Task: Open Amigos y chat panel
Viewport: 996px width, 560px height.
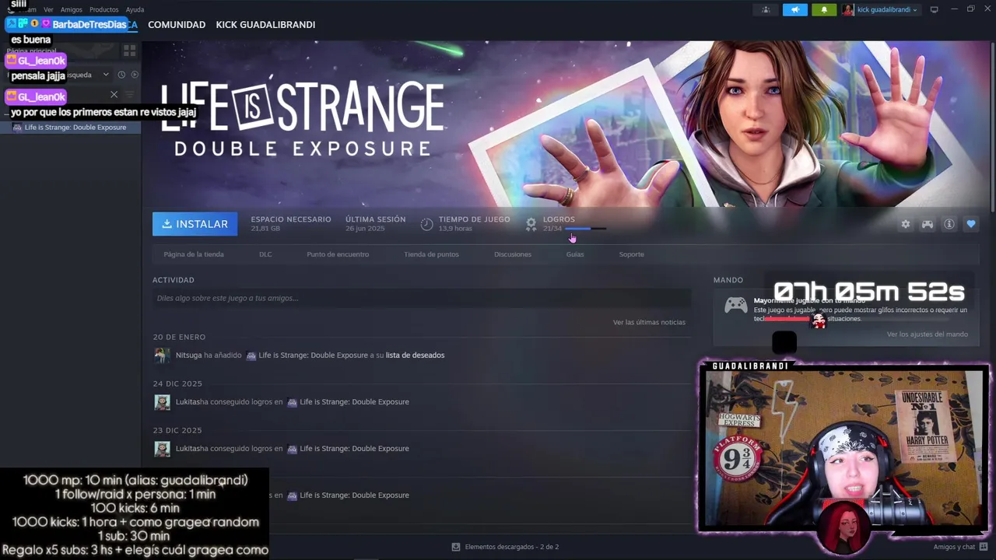Action: tap(960, 547)
